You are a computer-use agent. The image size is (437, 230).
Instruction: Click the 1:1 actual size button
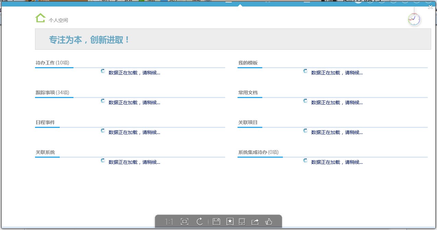[x=169, y=222]
